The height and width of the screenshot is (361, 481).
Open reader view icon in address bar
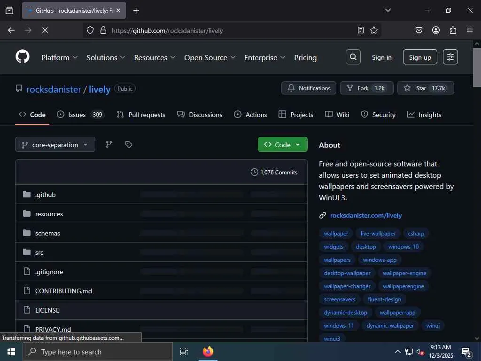361,30
